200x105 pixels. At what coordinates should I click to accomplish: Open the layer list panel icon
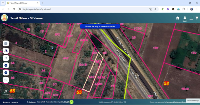(x=6, y=43)
